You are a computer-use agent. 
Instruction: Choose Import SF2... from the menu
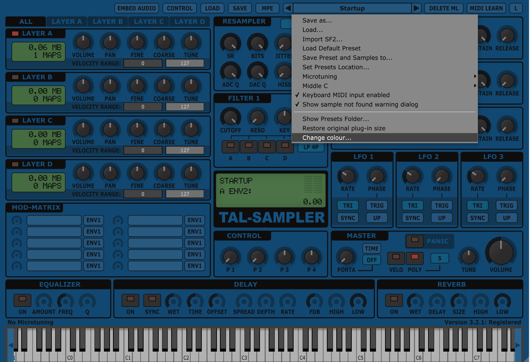coord(385,39)
